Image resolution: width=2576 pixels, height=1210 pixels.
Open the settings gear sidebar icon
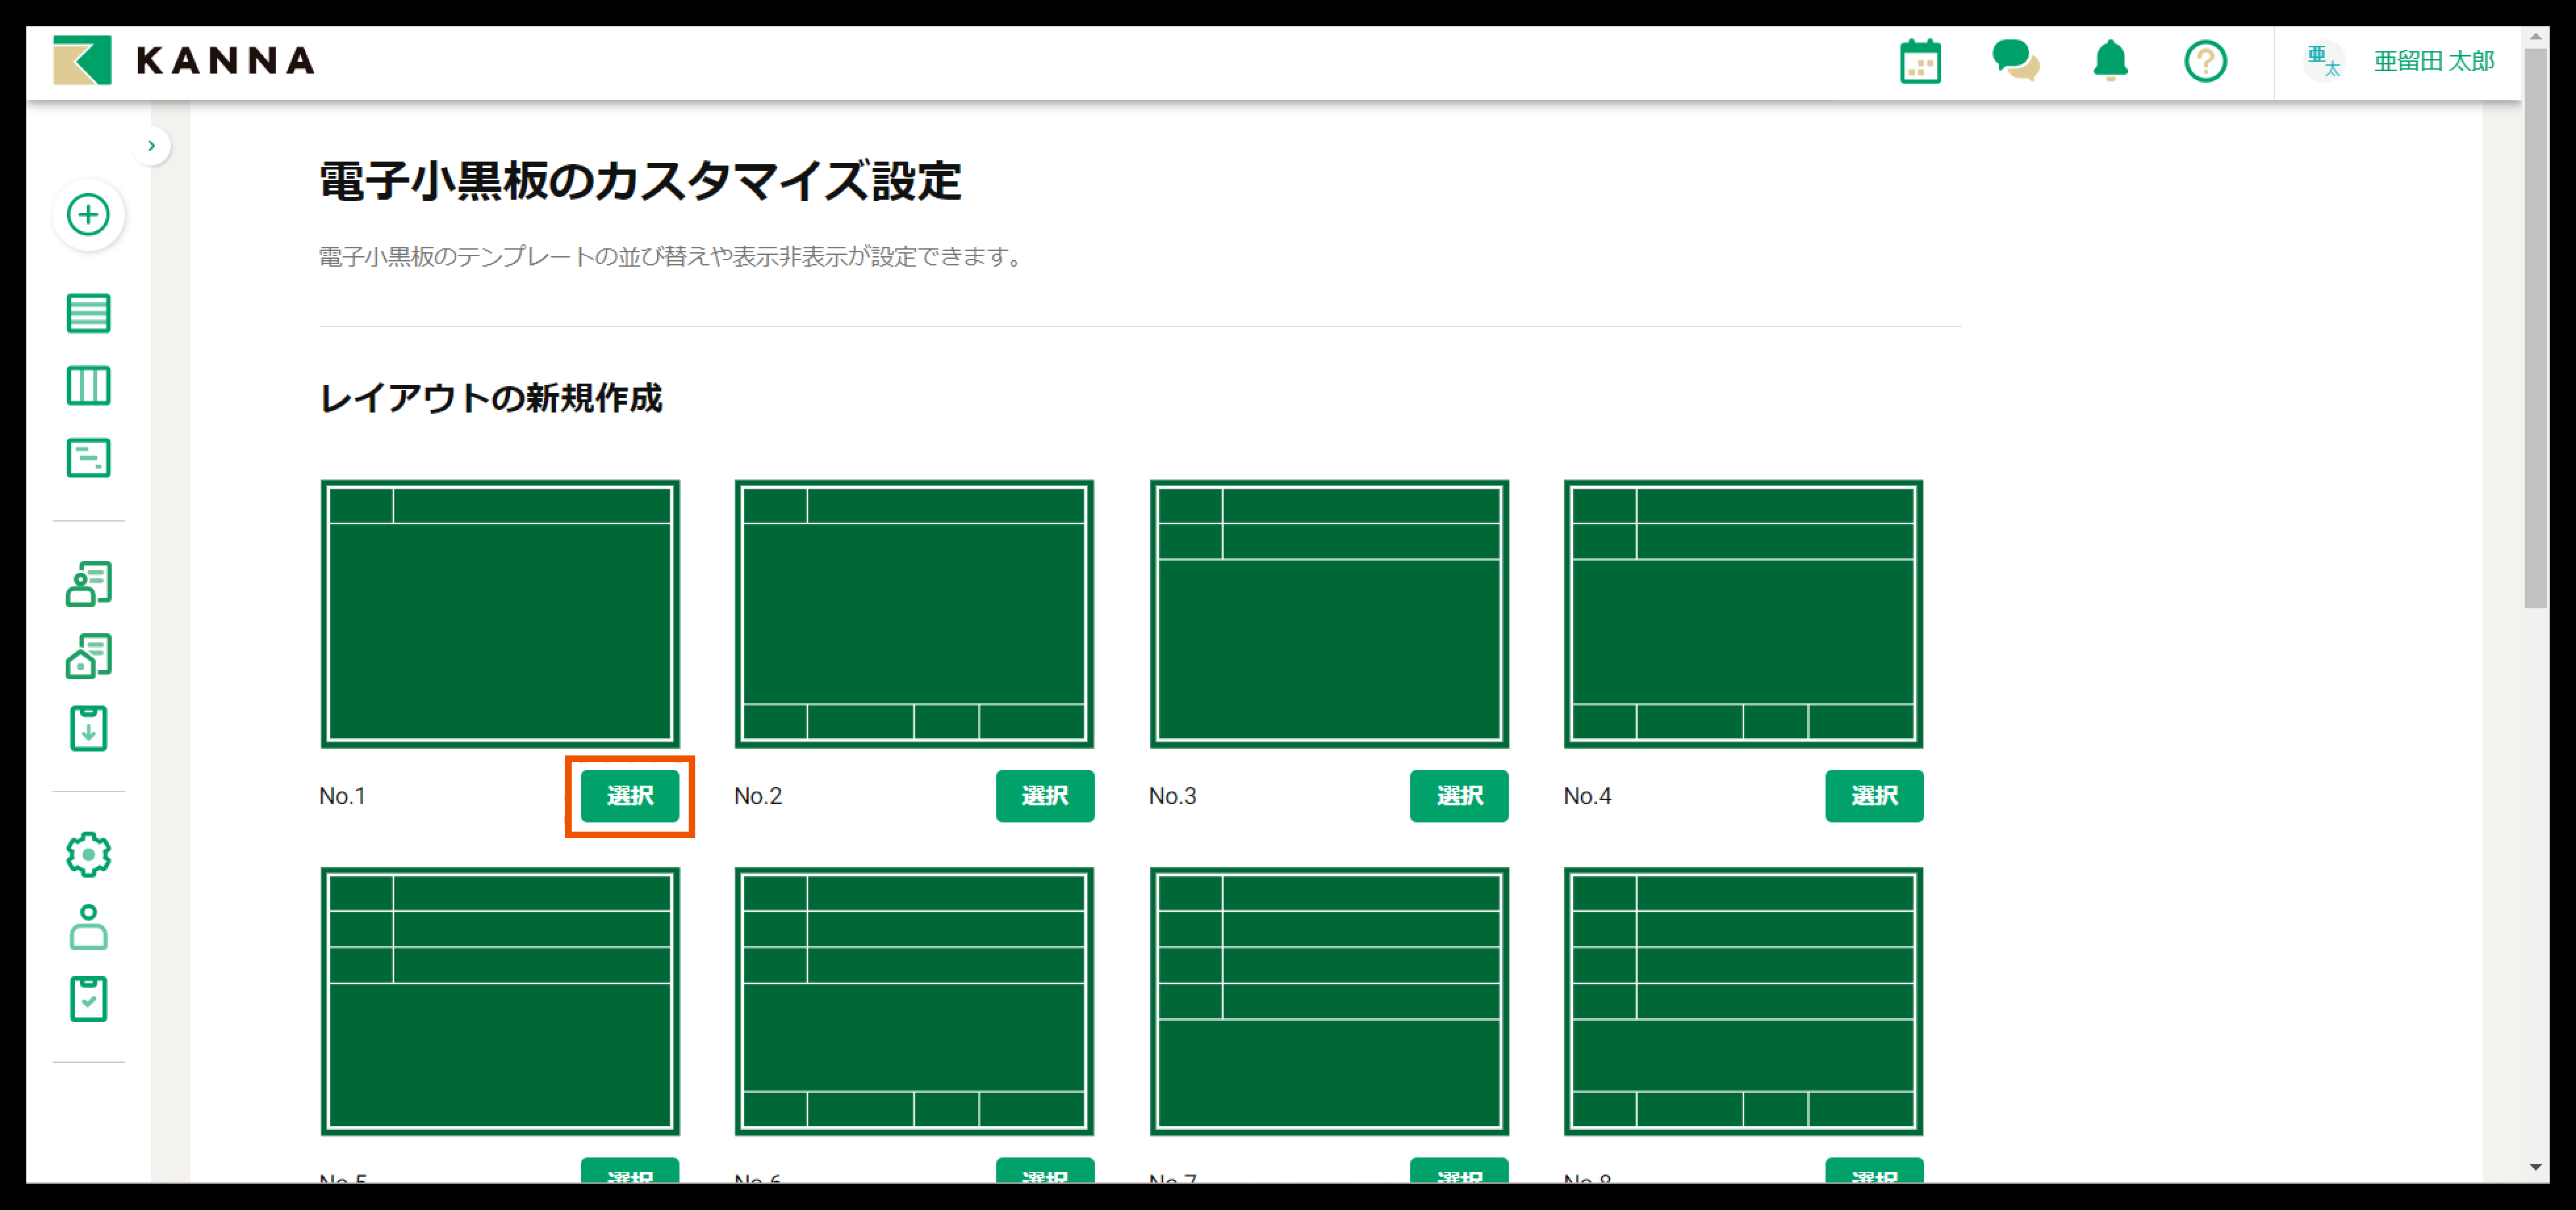(88, 855)
